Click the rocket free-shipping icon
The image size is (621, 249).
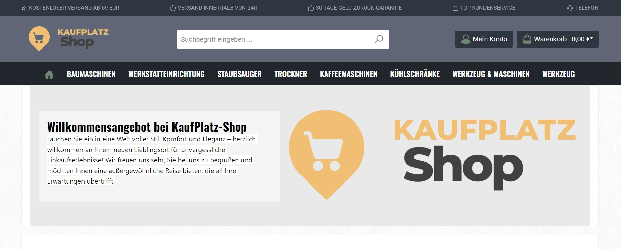24,8
